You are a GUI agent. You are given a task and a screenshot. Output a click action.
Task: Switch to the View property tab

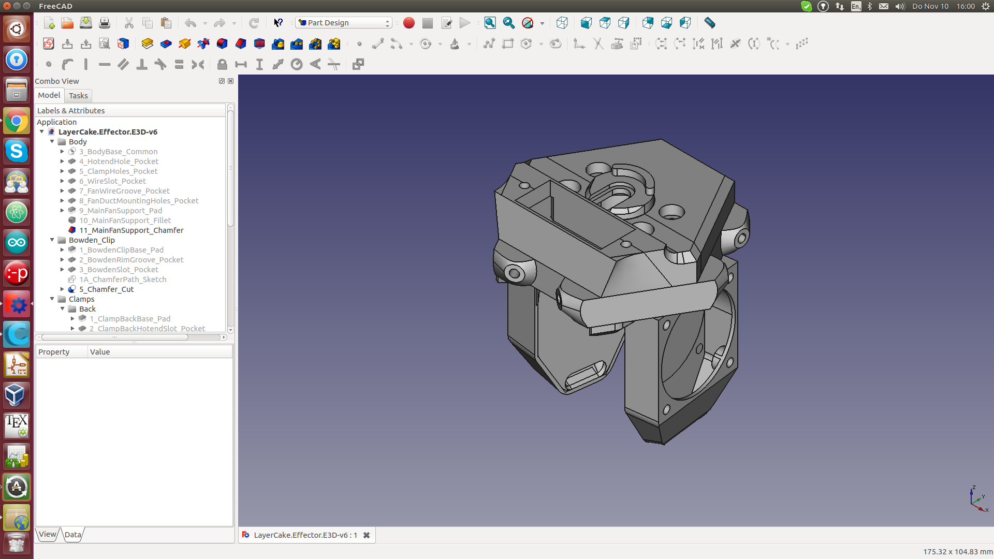tap(47, 535)
